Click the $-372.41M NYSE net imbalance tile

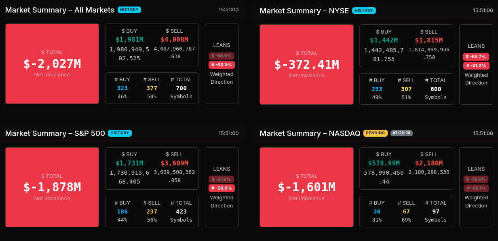point(306,65)
